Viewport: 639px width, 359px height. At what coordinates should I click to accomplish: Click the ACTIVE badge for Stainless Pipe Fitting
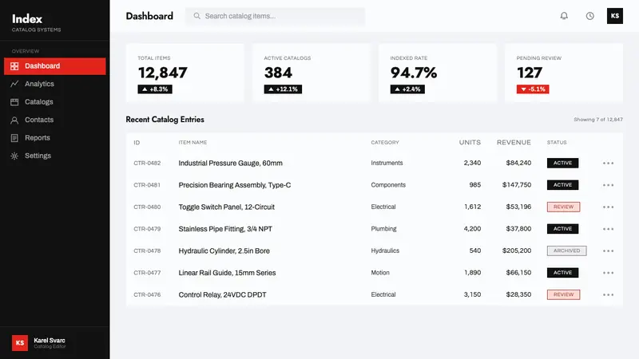tap(562, 229)
